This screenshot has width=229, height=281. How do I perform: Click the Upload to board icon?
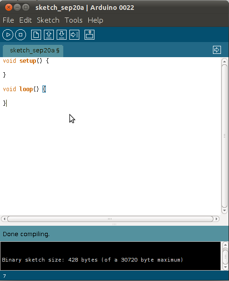point(74,34)
